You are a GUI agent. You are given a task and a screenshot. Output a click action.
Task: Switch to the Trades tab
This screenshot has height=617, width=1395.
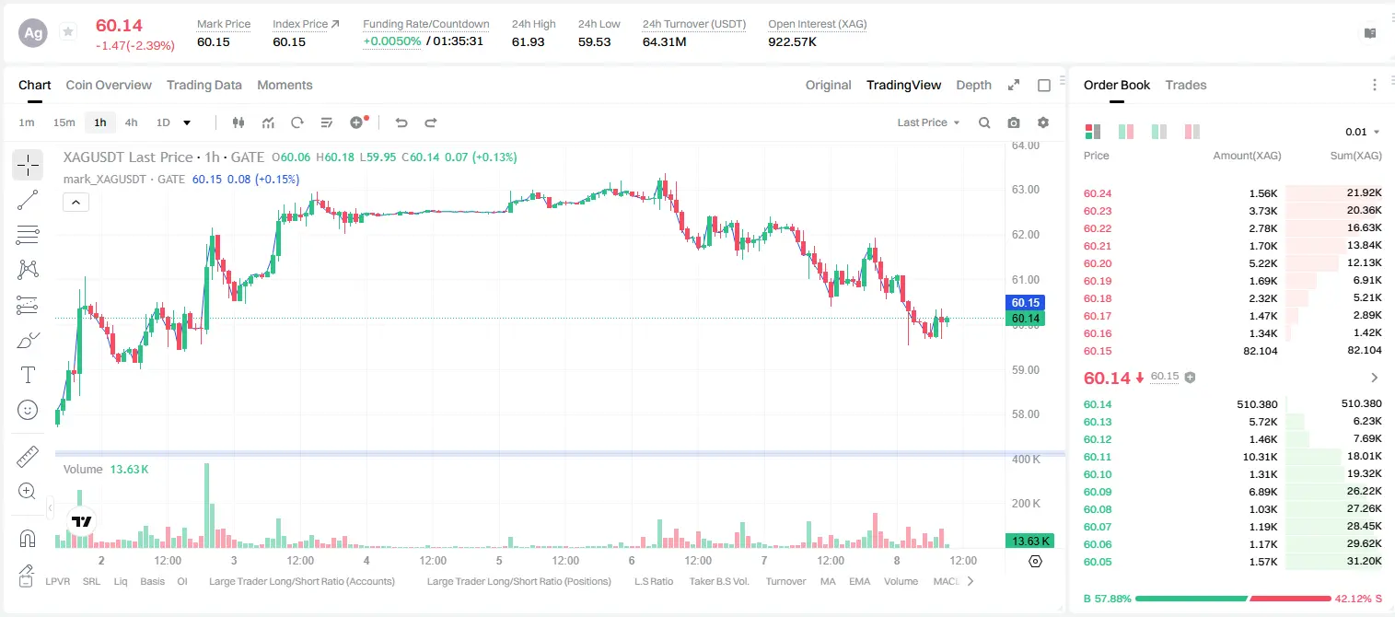(x=1185, y=85)
